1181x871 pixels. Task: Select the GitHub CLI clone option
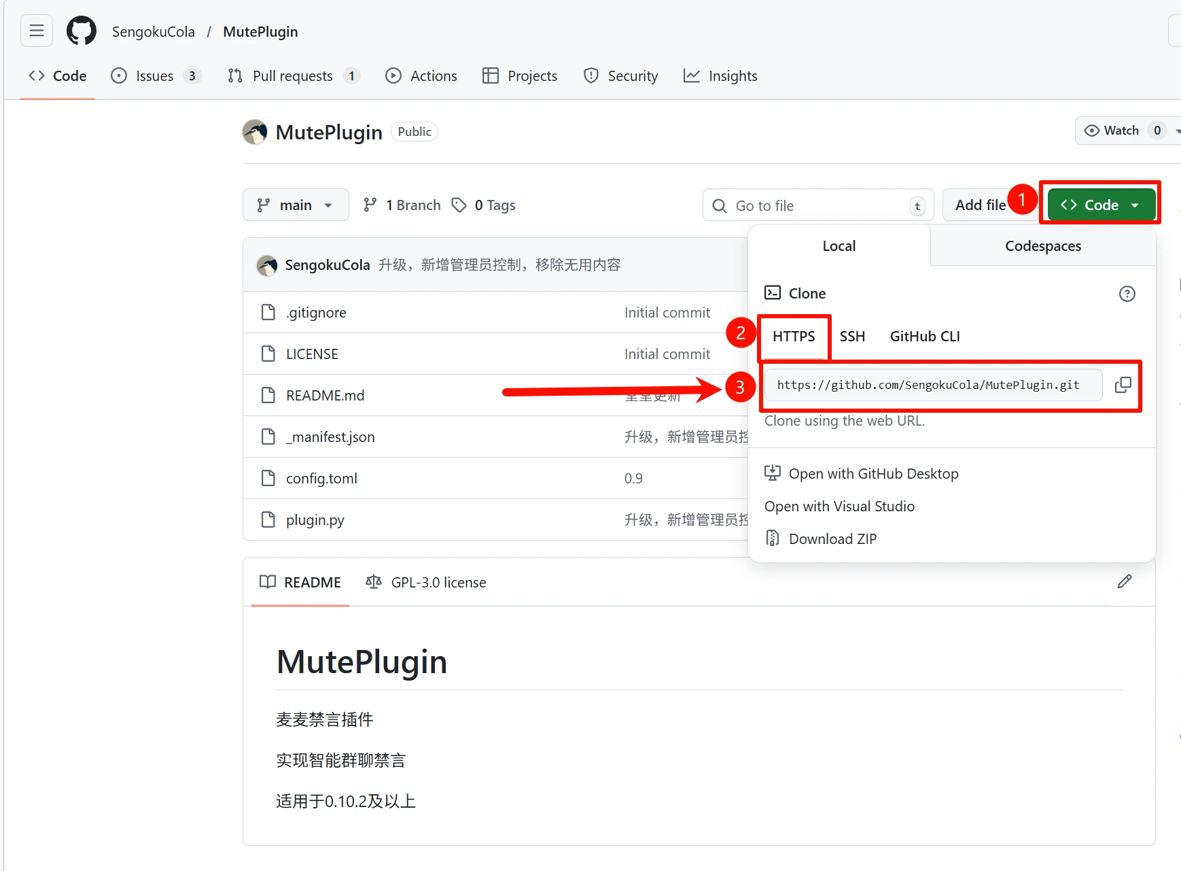pos(924,337)
